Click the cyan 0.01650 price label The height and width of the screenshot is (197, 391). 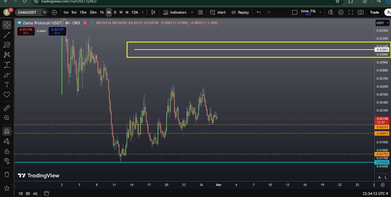[382, 162]
